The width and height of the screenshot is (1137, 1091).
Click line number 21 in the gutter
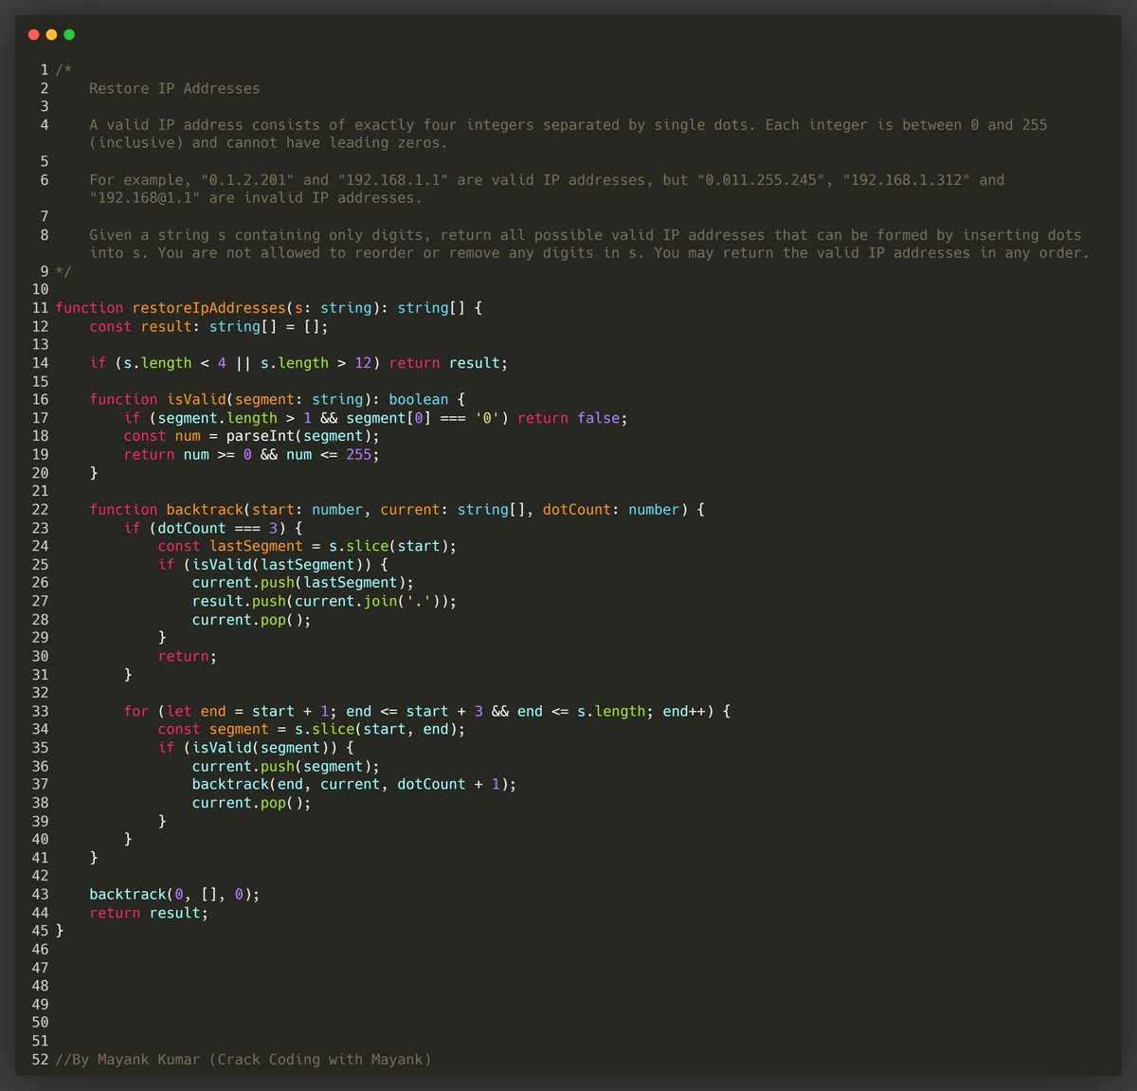40,491
